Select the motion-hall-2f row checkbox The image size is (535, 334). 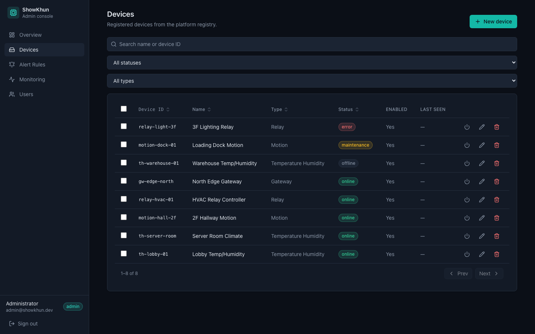124,217
